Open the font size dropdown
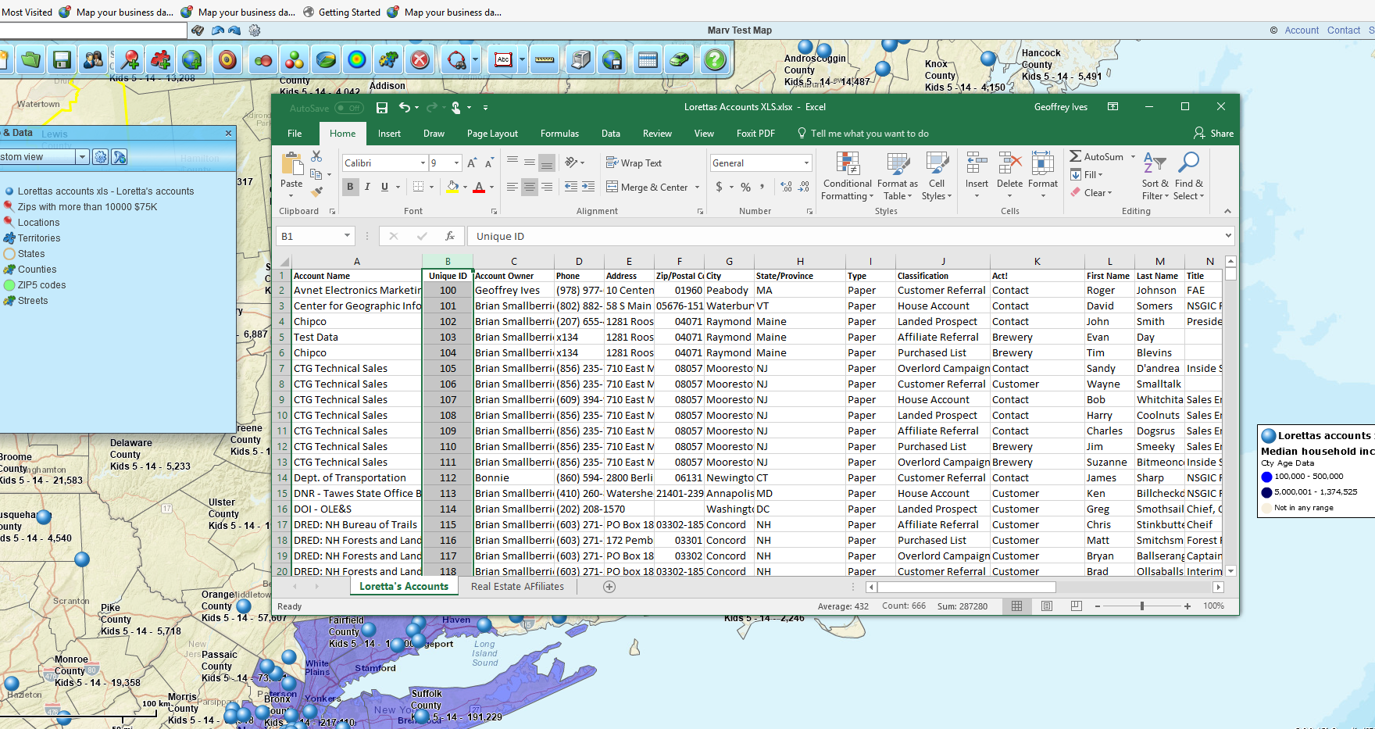 456,163
